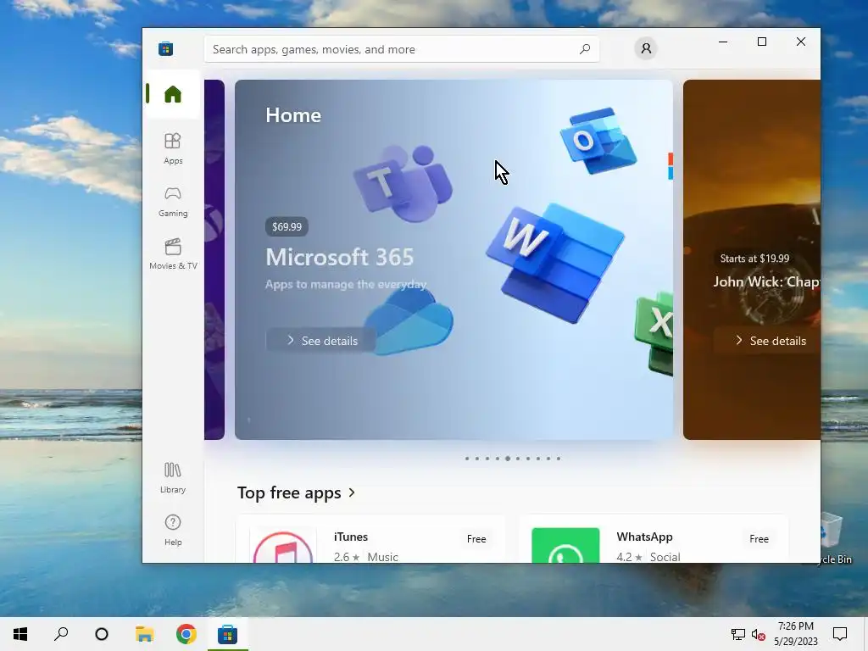The height and width of the screenshot is (651, 868).
Task: Click the Microsoft 365 title text
Action: coord(339,257)
